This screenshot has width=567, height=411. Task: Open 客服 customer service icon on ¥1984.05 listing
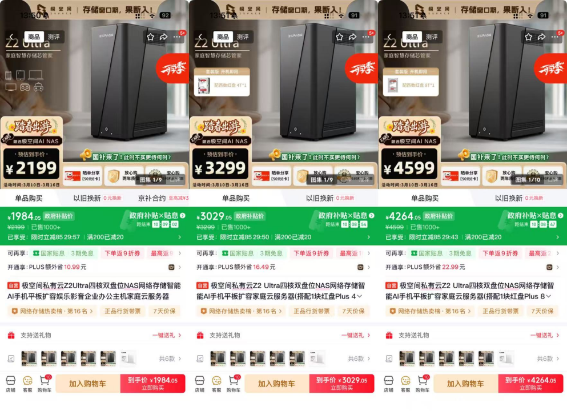click(27, 384)
